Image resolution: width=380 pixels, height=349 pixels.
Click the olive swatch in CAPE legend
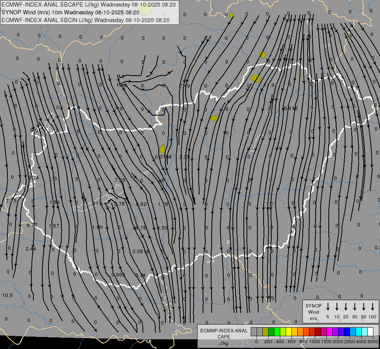coord(265,332)
